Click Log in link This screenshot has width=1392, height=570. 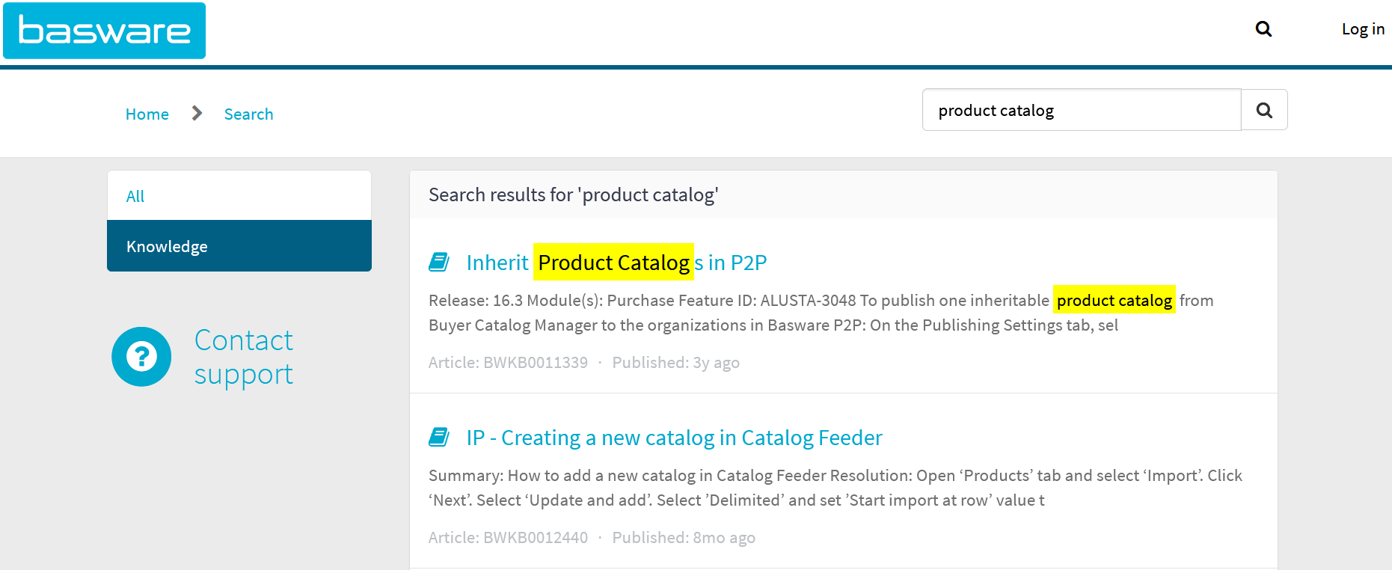pos(1363,29)
